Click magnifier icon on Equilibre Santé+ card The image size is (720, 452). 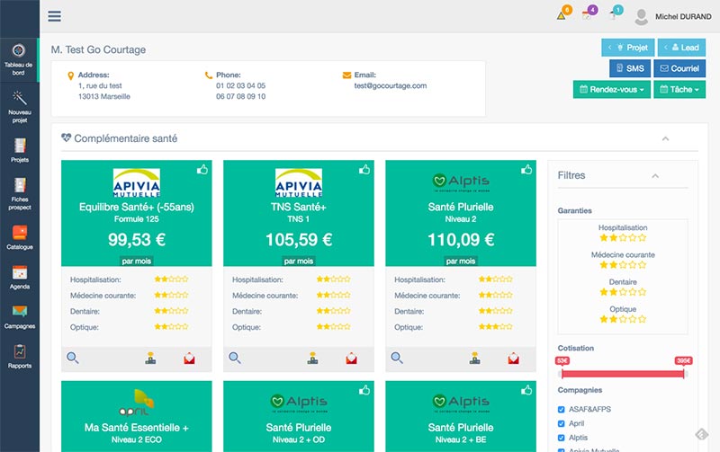73,358
